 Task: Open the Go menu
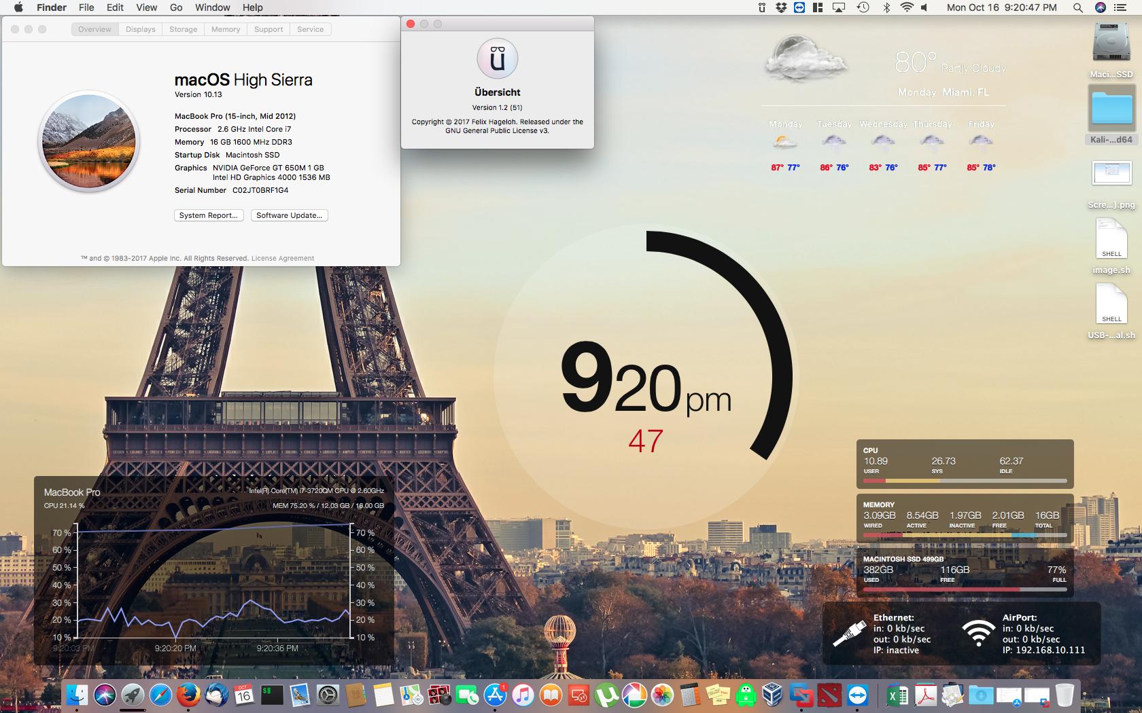pyautogui.click(x=176, y=7)
